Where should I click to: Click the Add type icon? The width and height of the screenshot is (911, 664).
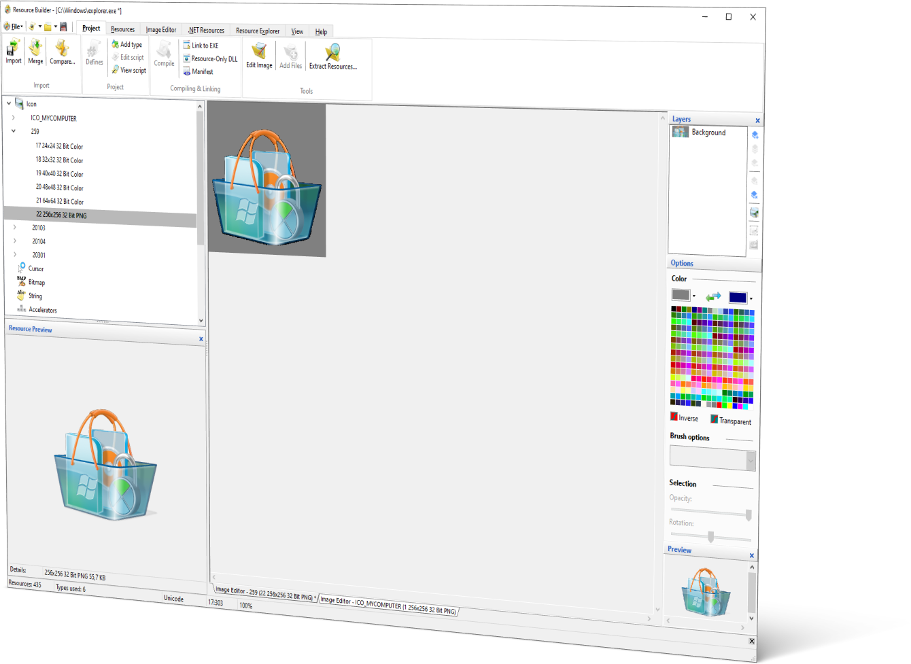(x=116, y=44)
